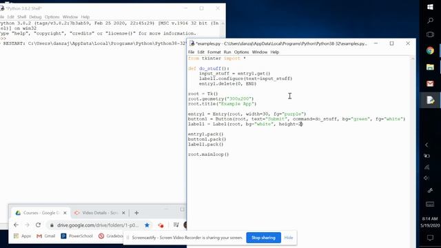The width and height of the screenshot is (441, 248).
Task: Open File menu in examples.py editor
Action: pos(192,52)
